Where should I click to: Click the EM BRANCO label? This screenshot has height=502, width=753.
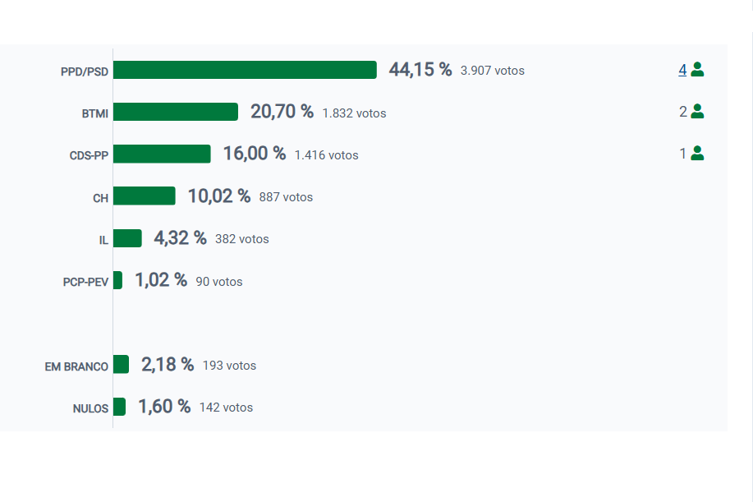pos(76,366)
